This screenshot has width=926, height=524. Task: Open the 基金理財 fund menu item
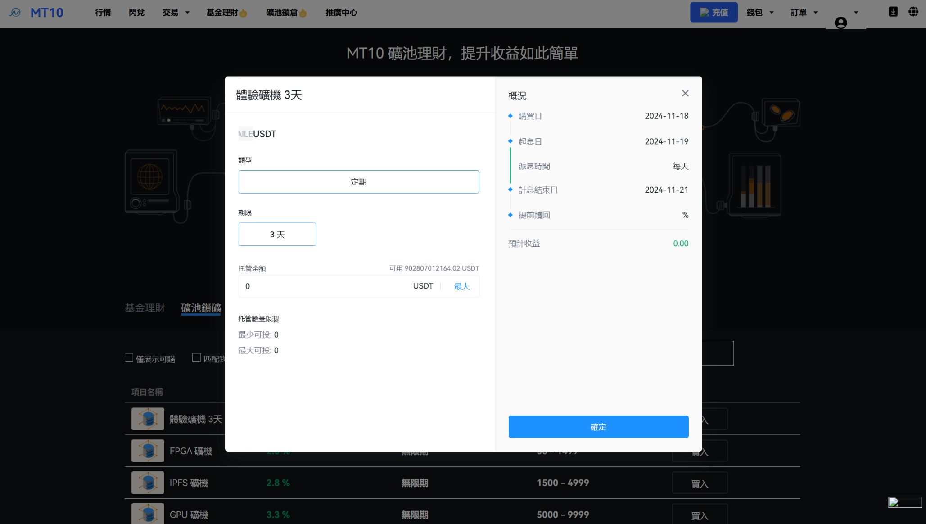(x=226, y=13)
